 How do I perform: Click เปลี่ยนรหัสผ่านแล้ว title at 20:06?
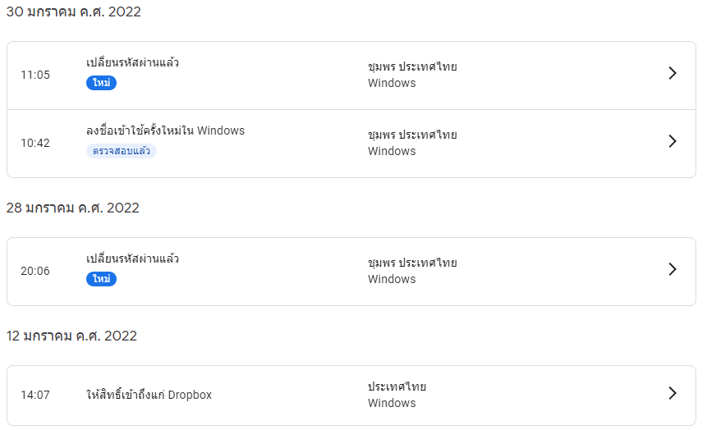click(132, 259)
